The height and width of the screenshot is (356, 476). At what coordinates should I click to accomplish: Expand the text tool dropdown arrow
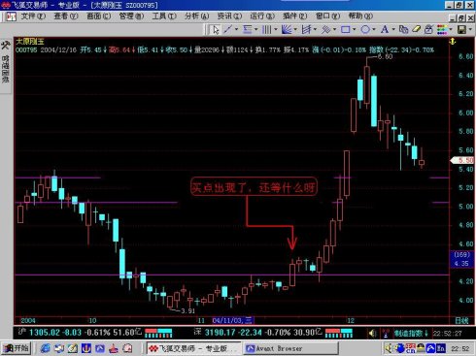point(393,29)
